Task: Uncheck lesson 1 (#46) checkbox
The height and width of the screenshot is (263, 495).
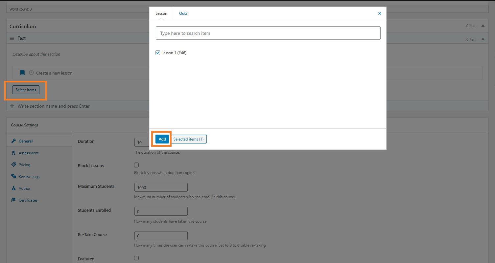Action: pyautogui.click(x=158, y=53)
